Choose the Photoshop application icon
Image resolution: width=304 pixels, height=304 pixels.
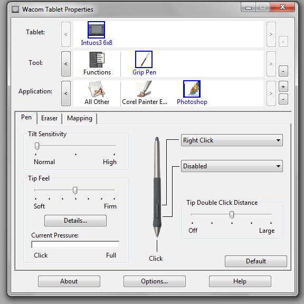tap(192, 89)
